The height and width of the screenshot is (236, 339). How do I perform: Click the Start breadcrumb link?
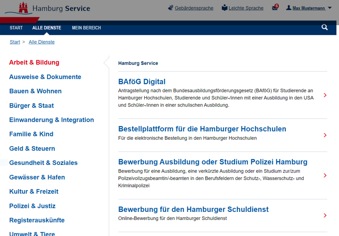tap(15, 42)
